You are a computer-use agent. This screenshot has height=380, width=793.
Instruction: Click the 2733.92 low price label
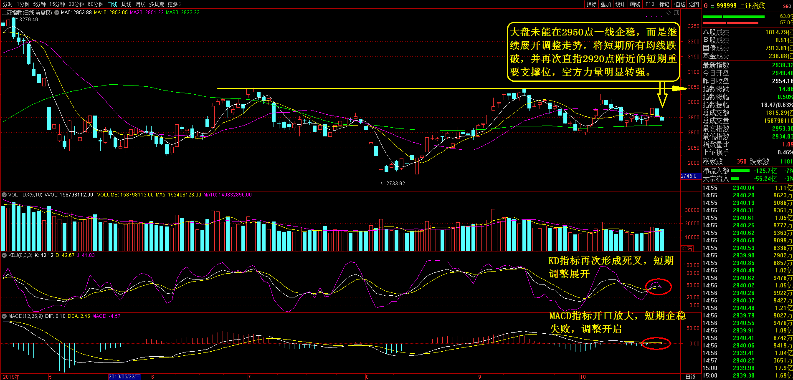point(395,183)
